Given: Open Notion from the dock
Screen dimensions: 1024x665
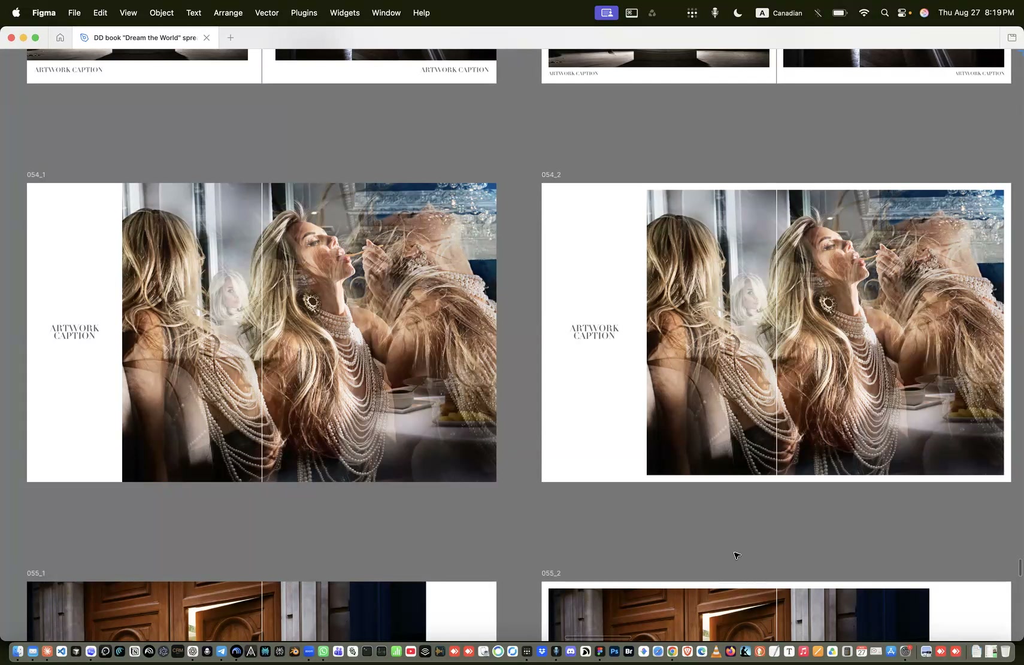Looking at the screenshot, I should [x=135, y=651].
